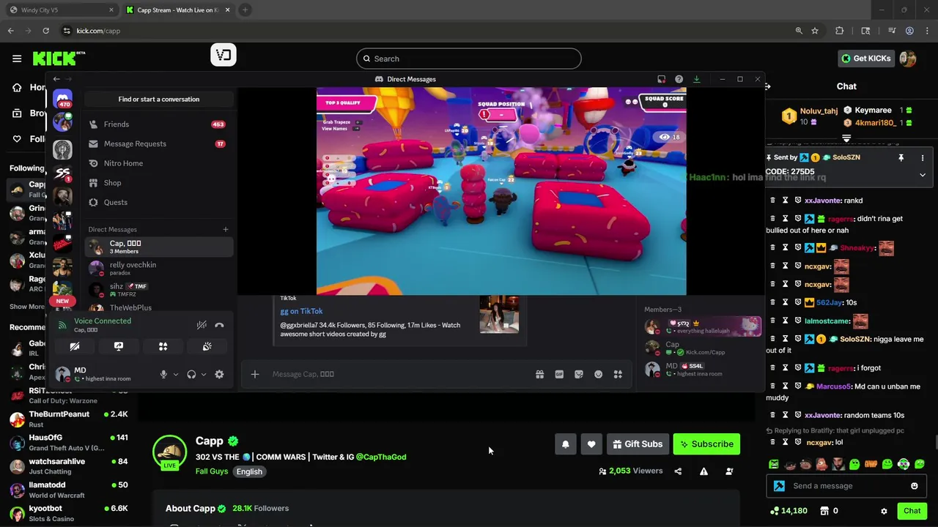
Task: Open pinned message three-dot menu
Action: [x=923, y=157]
